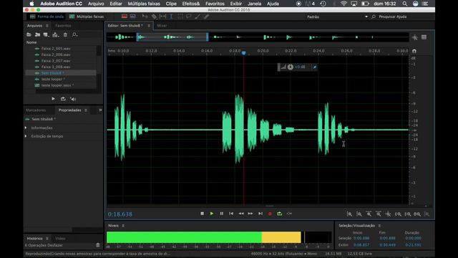This screenshot has height=258, width=458.
Task: Click the overview list settings icon
Action: (424, 37)
